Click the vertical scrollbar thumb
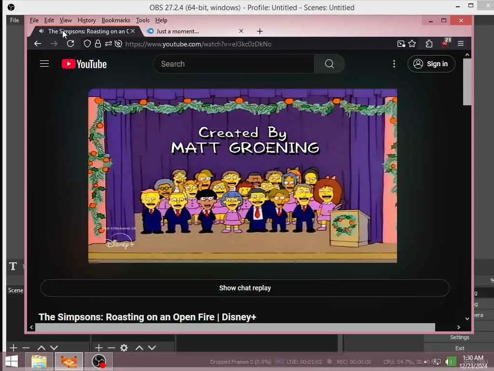 pos(467,82)
